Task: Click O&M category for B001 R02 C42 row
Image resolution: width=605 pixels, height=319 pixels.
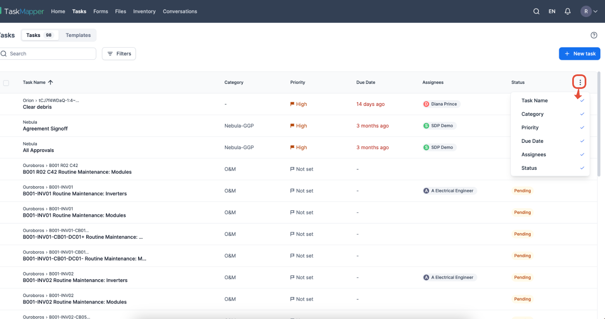Action: click(230, 169)
